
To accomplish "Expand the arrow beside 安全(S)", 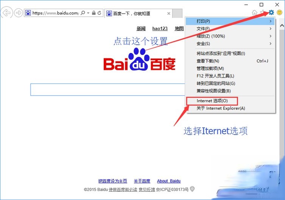I will [x=271, y=43].
